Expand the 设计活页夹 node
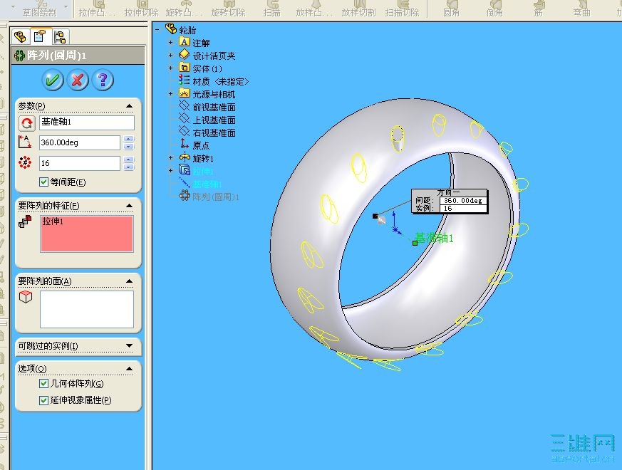Viewport: 622px width, 470px height. coord(171,56)
